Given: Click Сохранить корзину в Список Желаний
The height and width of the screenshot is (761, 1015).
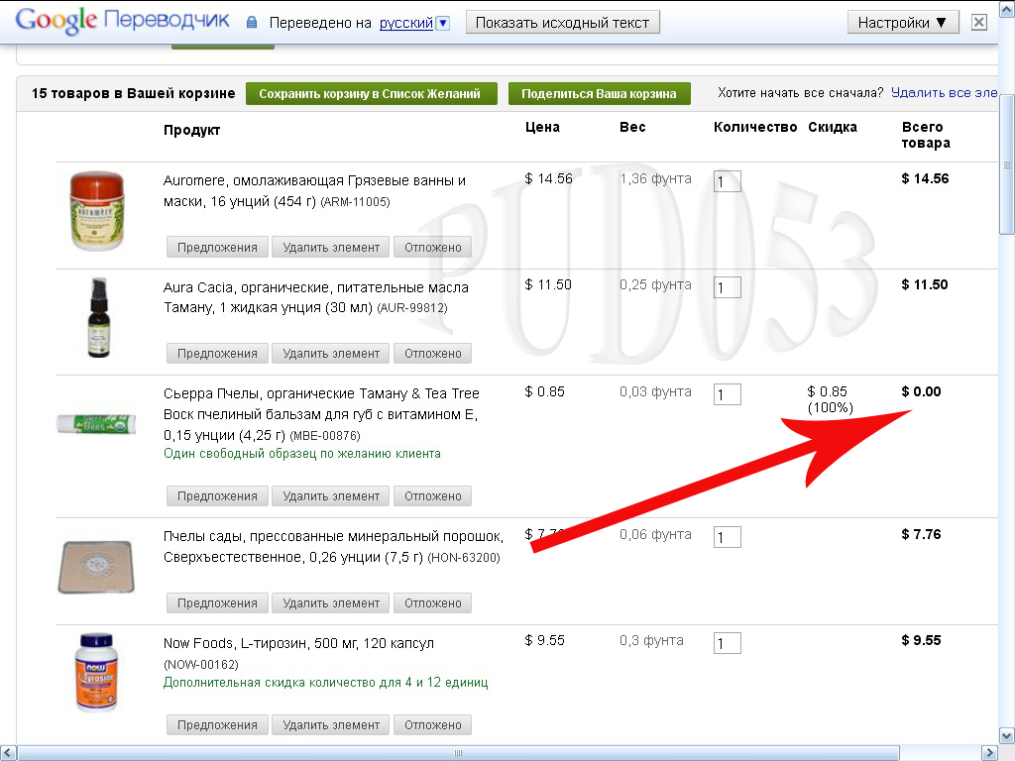Looking at the screenshot, I should point(372,94).
